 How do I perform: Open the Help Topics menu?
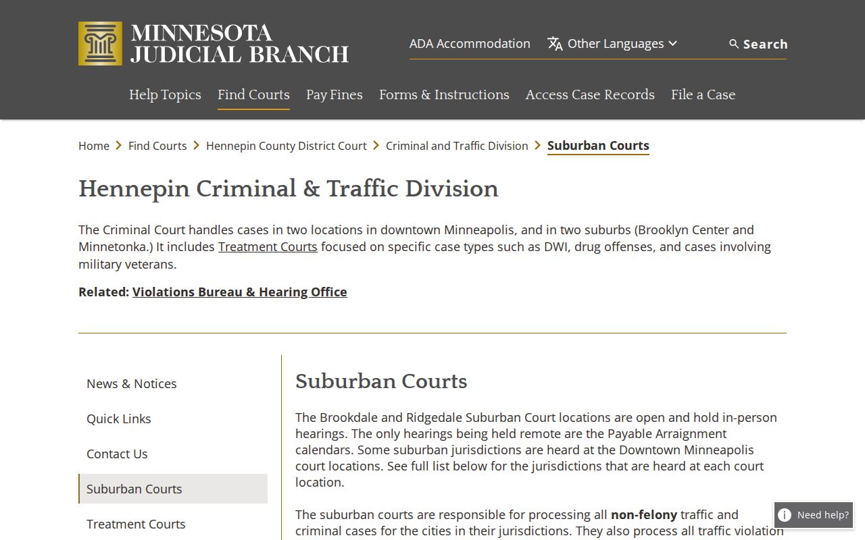pos(165,94)
